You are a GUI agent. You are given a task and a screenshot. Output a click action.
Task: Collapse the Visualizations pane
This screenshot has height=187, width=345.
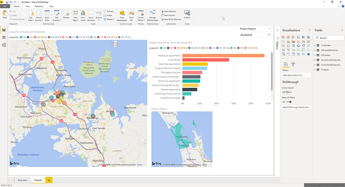tap(309, 30)
